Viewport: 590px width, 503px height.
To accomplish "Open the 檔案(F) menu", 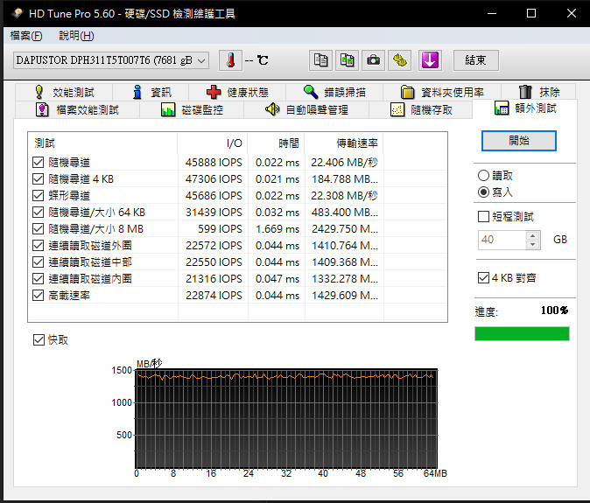I will click(x=26, y=36).
